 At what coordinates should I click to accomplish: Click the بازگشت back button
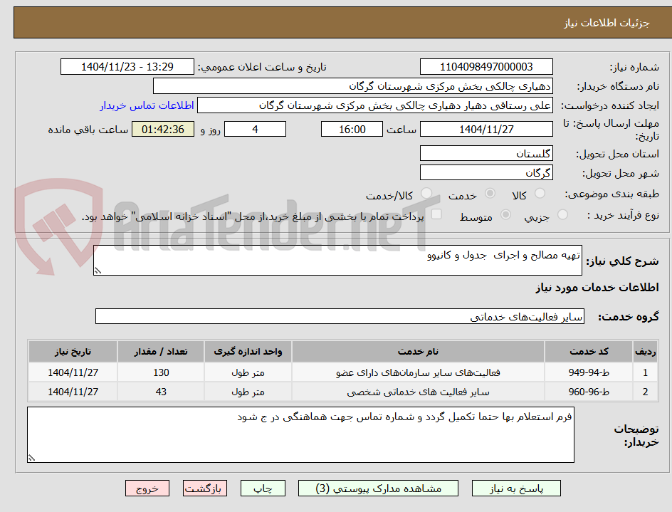(x=205, y=489)
